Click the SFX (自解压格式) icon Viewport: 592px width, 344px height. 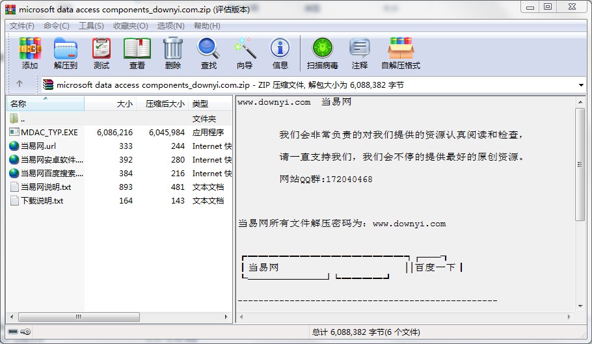[x=401, y=49]
